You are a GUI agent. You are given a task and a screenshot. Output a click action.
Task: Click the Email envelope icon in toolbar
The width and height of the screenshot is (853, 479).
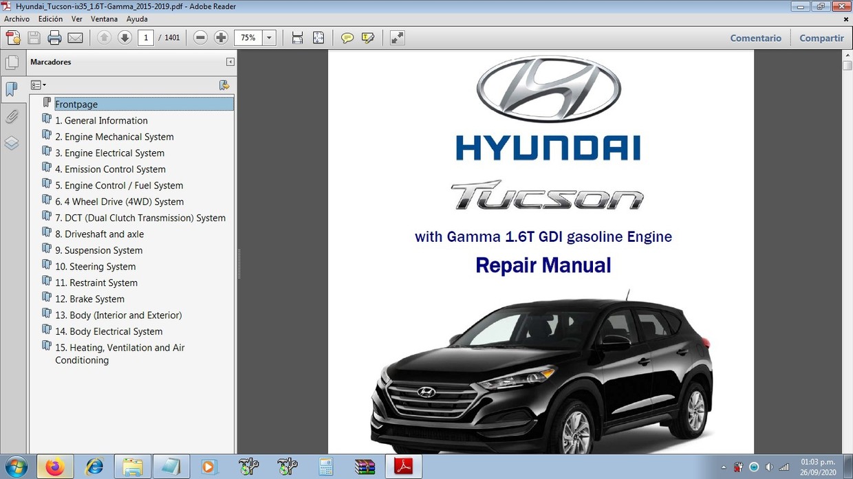[75, 38]
